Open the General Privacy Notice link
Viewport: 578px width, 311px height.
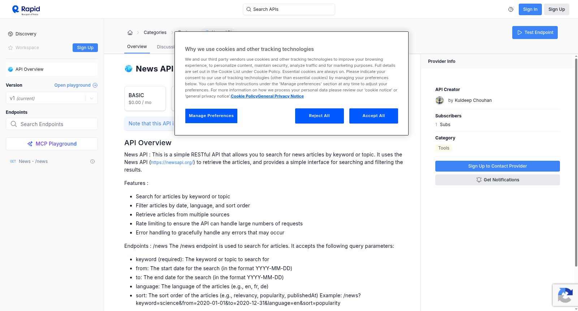(281, 96)
